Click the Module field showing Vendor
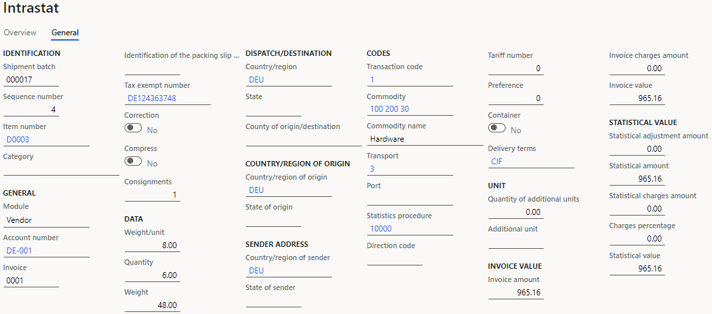 click(47, 220)
